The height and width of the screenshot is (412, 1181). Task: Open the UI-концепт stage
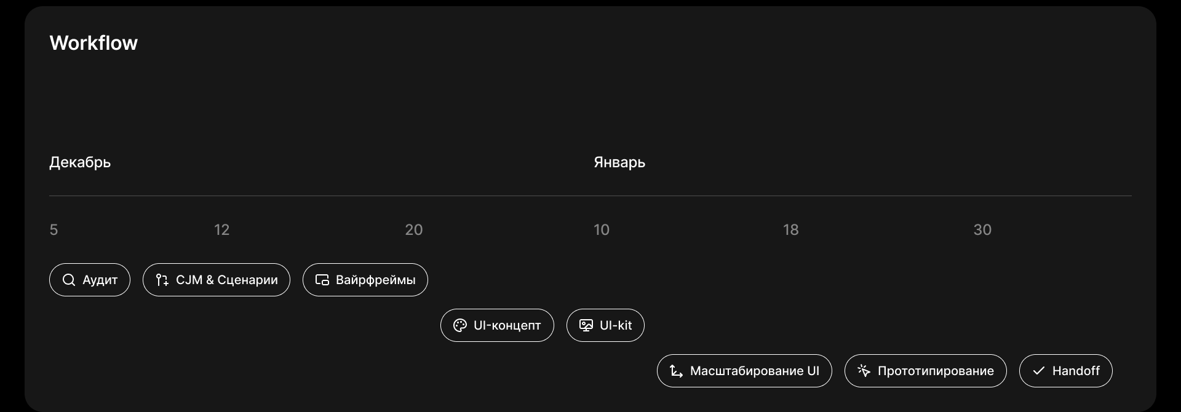pyautogui.click(x=496, y=325)
